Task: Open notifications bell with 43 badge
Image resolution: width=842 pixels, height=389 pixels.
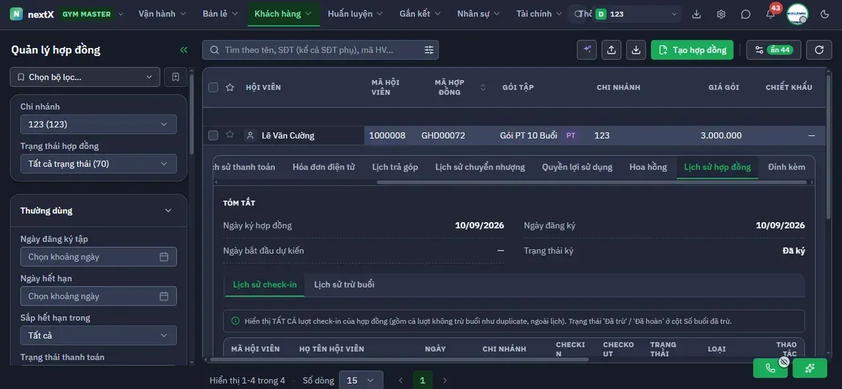Action: point(770,14)
